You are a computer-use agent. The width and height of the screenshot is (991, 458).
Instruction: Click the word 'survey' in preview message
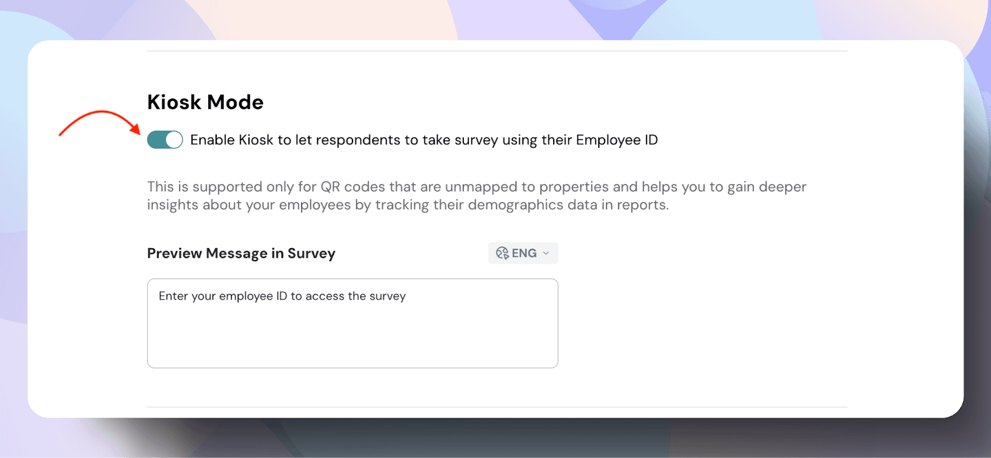click(387, 296)
